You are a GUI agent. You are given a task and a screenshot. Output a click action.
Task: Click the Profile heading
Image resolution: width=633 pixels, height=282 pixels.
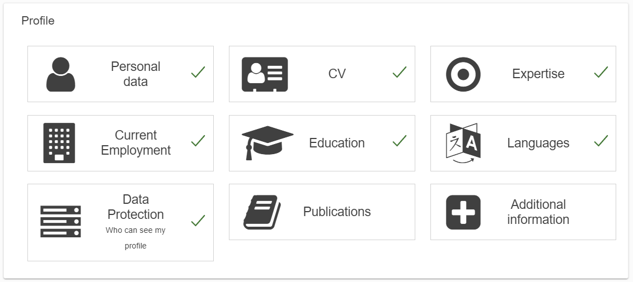click(x=38, y=21)
